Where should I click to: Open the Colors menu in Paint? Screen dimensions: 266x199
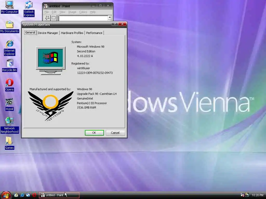pos(83,12)
